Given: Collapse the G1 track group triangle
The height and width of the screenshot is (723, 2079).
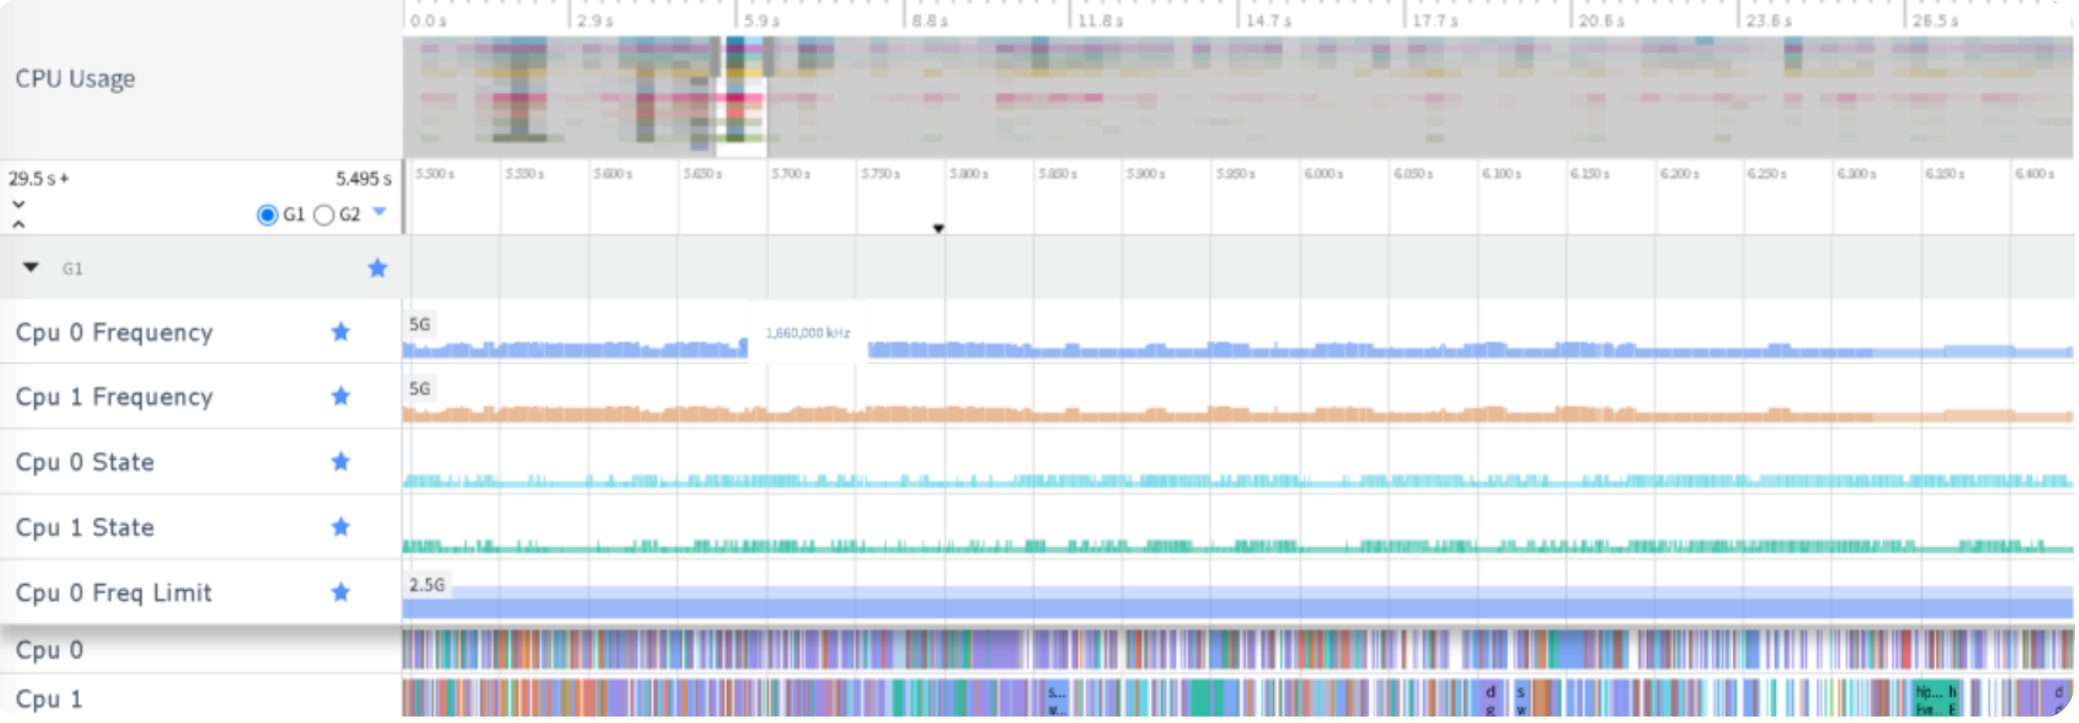Looking at the screenshot, I should click(x=31, y=267).
